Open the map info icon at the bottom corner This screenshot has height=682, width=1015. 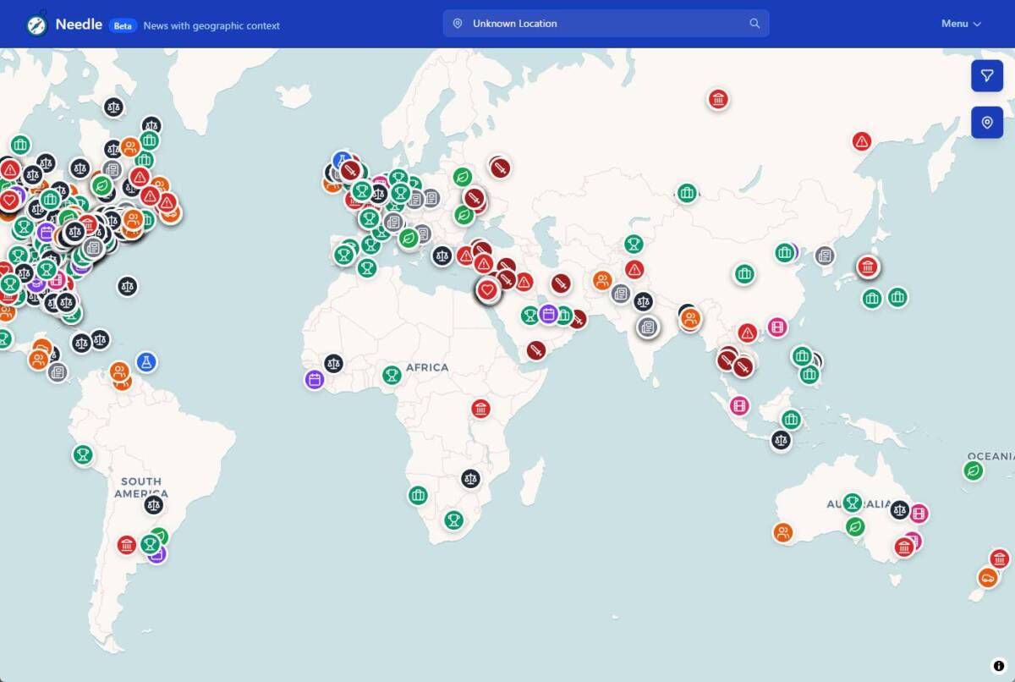[998, 665]
